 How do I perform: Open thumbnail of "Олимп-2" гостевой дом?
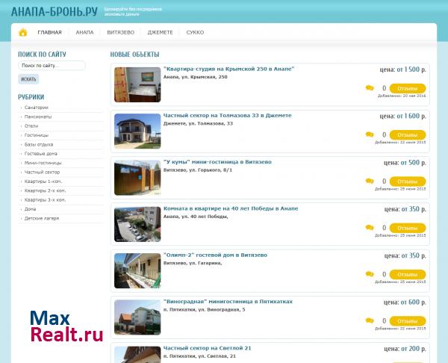(x=137, y=270)
